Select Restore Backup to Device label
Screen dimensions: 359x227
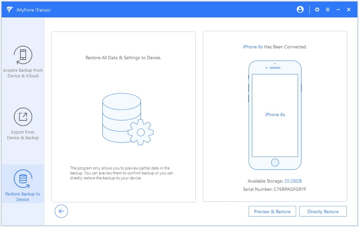coord(23,196)
